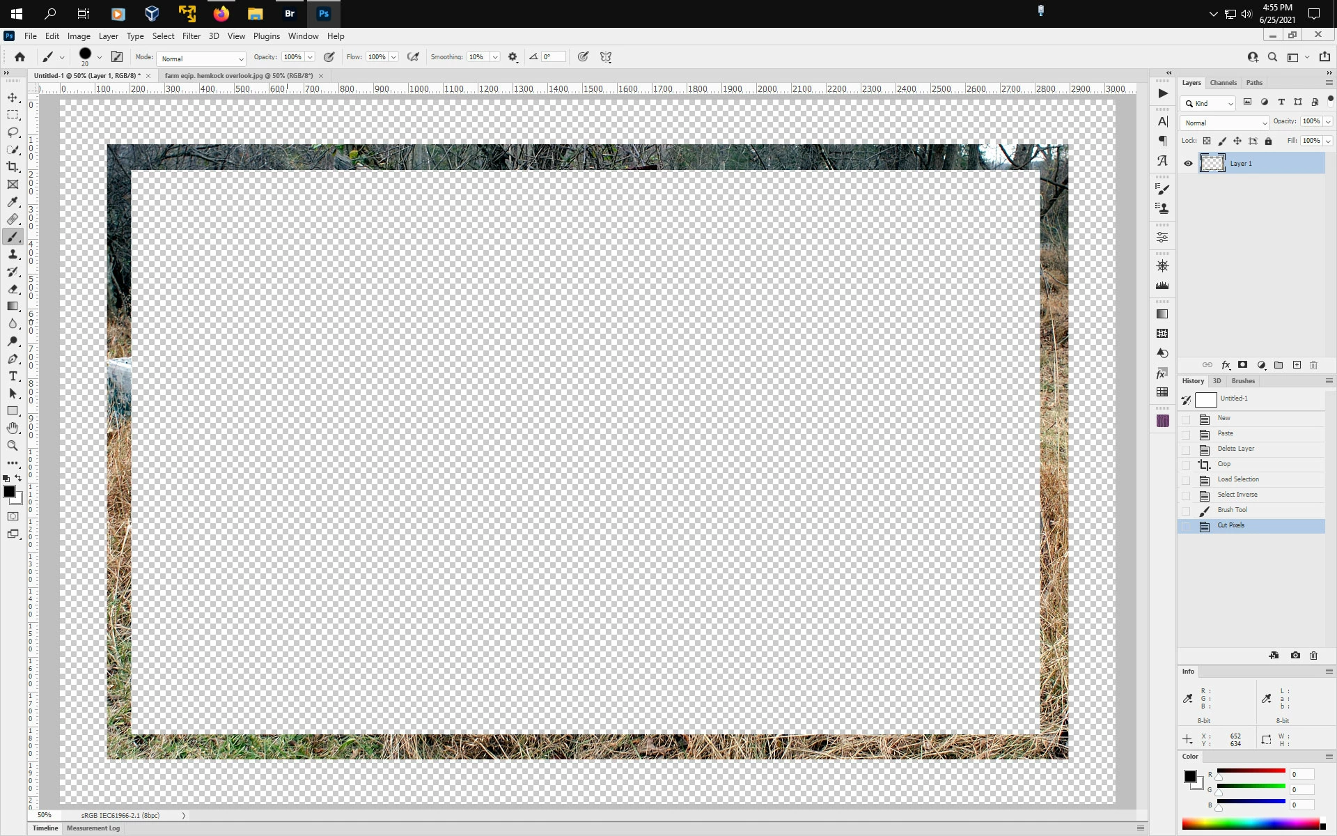The image size is (1337, 836).
Task: Open the layer Kind filter dropdown
Action: 1209,103
